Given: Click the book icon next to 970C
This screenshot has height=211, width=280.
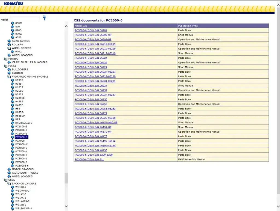Looking at the screenshot, I should click(x=13, y=52).
